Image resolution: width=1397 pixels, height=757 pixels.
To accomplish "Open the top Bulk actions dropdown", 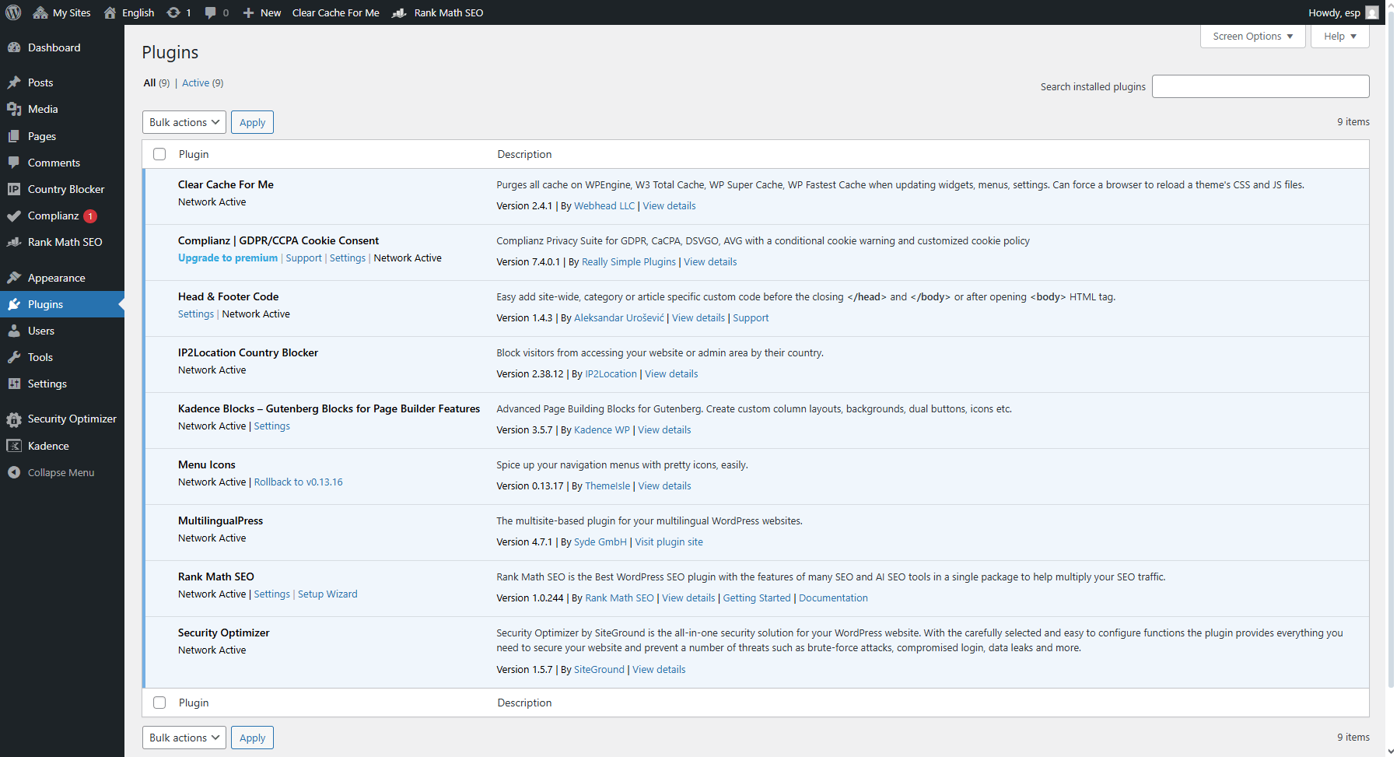I will [184, 122].
